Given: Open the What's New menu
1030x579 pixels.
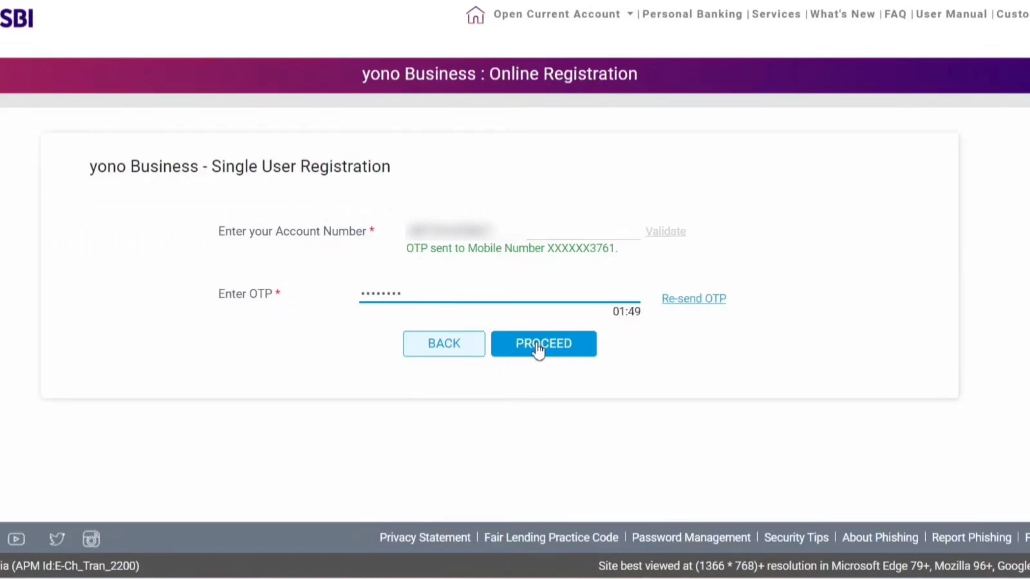Looking at the screenshot, I should [843, 14].
